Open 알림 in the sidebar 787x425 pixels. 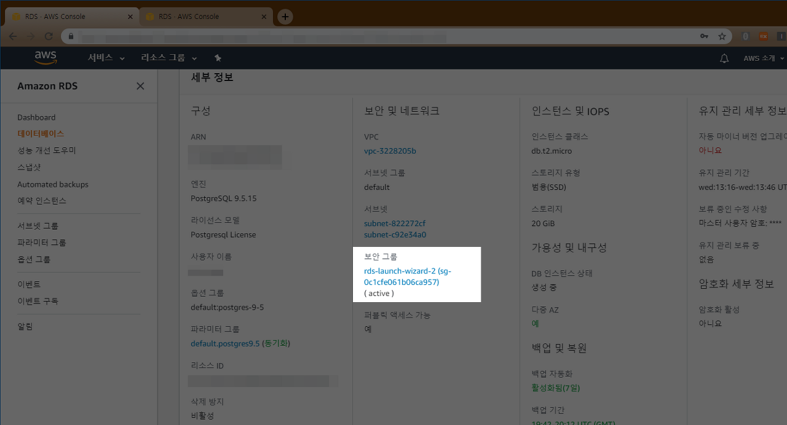pos(25,326)
